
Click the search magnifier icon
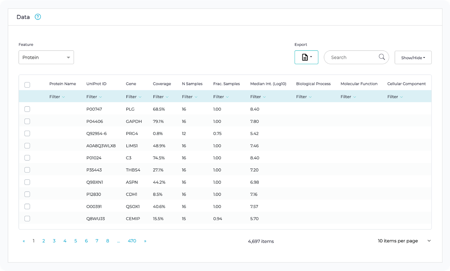click(x=382, y=57)
